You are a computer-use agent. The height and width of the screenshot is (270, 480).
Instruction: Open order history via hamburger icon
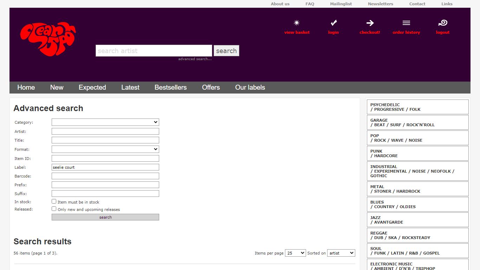[406, 23]
